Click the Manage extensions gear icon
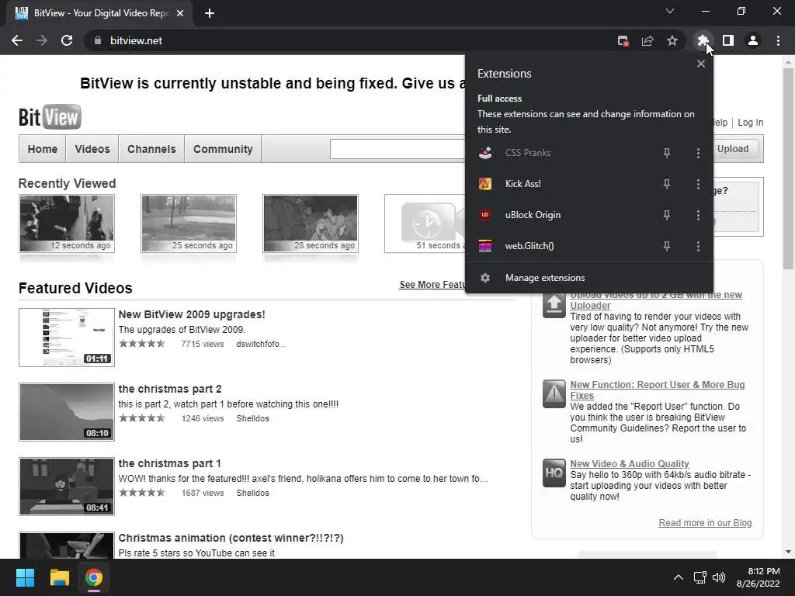Screen dimensions: 795x596 pos(485,278)
